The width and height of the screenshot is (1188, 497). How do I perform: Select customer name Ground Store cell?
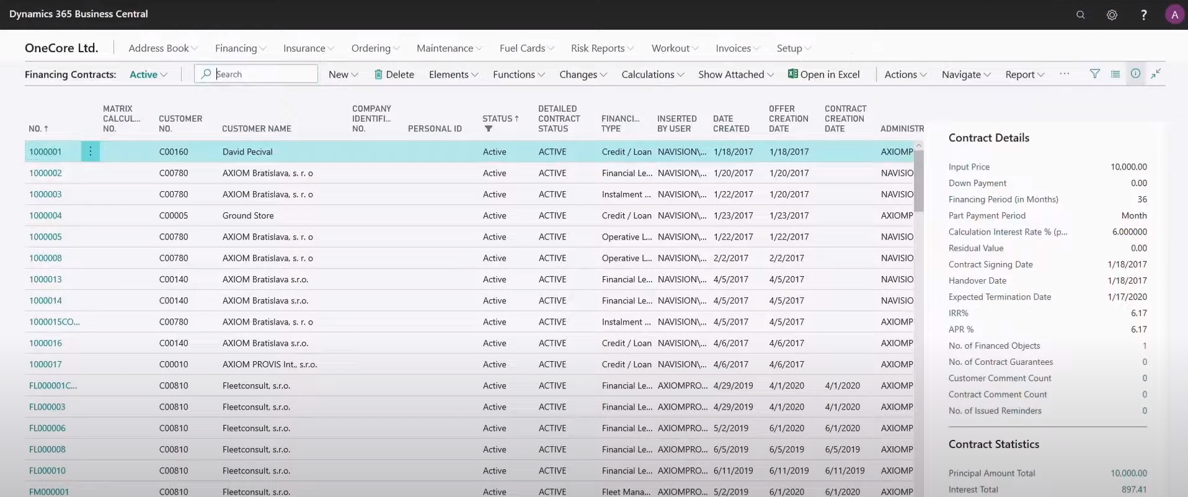[x=248, y=215]
